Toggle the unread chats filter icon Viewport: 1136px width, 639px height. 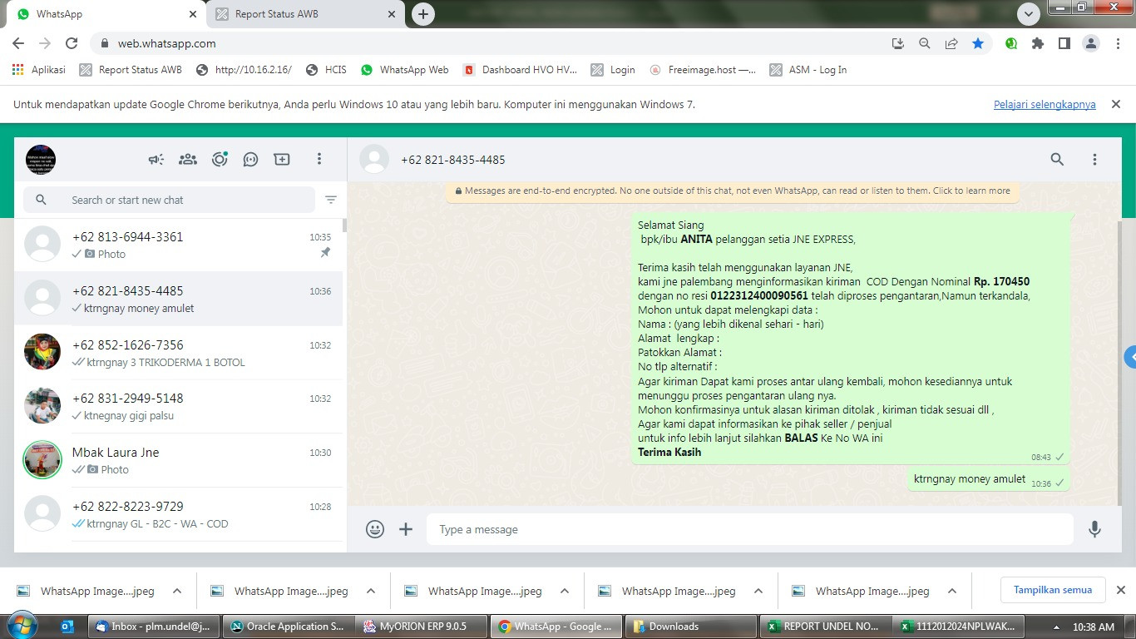[x=331, y=200]
